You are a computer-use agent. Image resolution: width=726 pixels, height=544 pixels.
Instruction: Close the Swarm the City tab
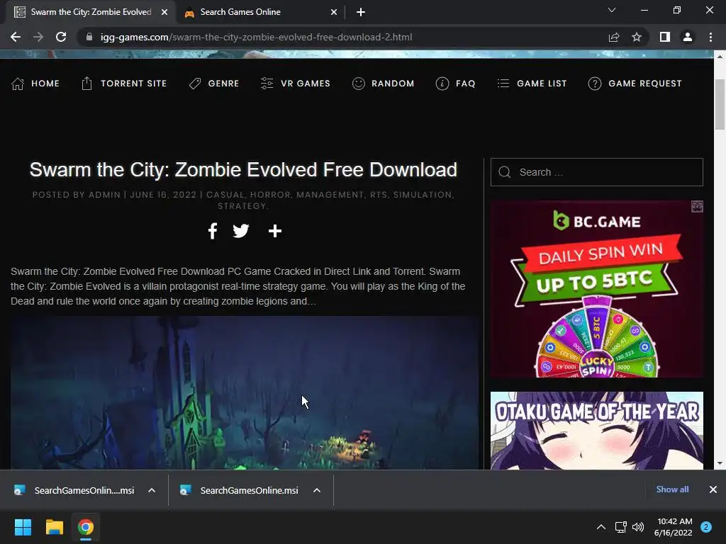click(x=164, y=12)
